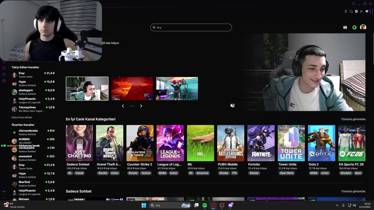Open the EA Sports FC 26 category card
Screen dimensions: 374x210
pos(352,143)
